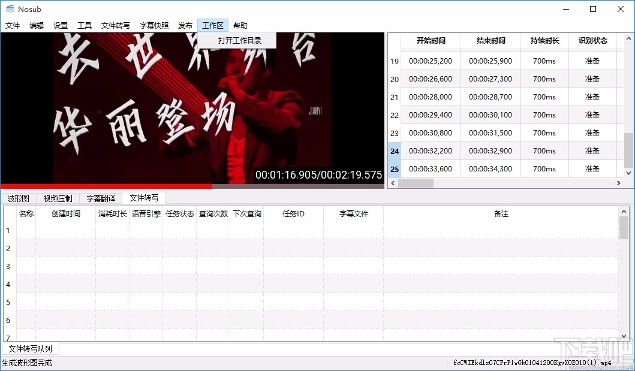
Task: Switch to the 视频压制 tab
Action: click(x=58, y=198)
